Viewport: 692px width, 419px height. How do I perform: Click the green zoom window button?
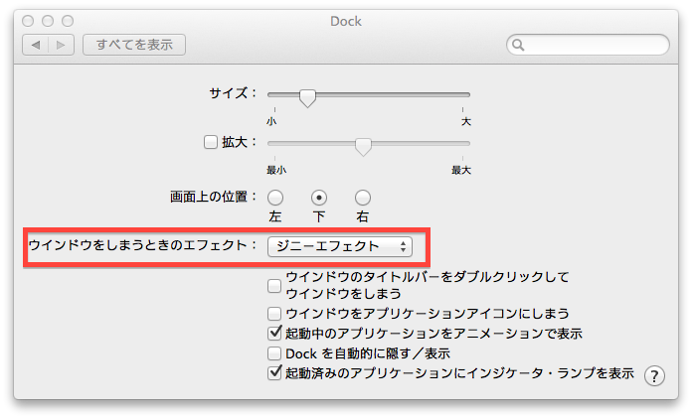tap(68, 21)
